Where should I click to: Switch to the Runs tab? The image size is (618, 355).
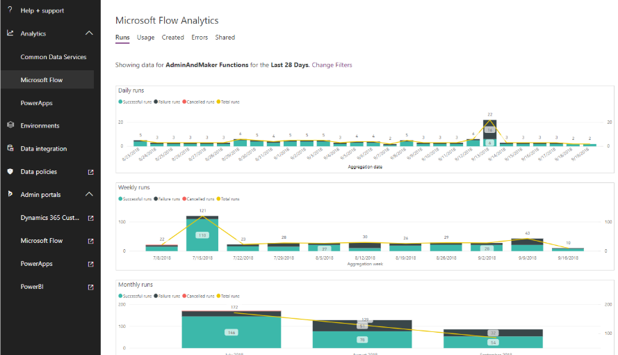click(x=122, y=38)
